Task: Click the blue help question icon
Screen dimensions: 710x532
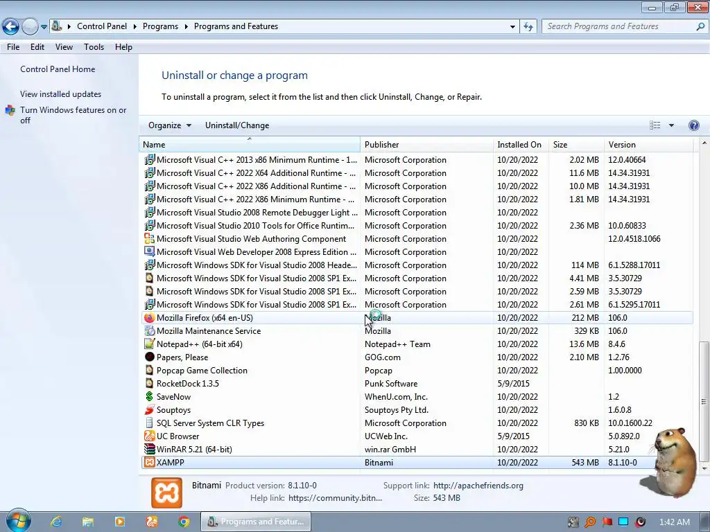Action: 693,125
